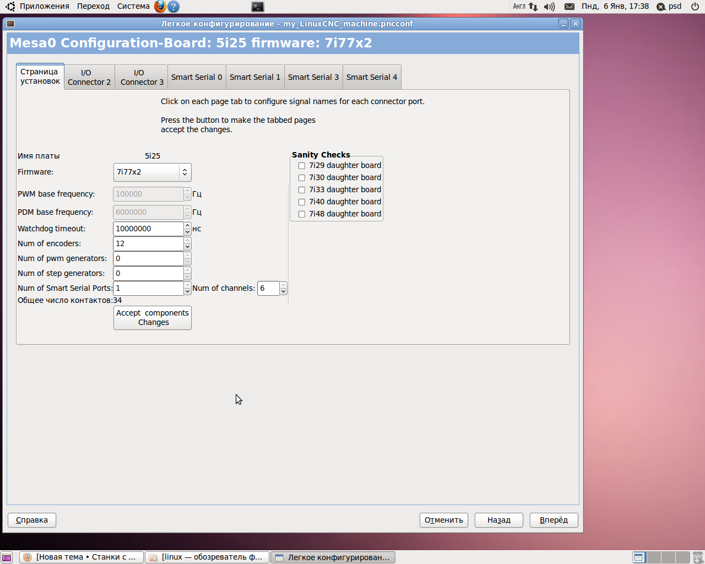Screen dimensions: 705x564
Task: Switch to I/O Connector 2 tab
Action: click(89, 77)
